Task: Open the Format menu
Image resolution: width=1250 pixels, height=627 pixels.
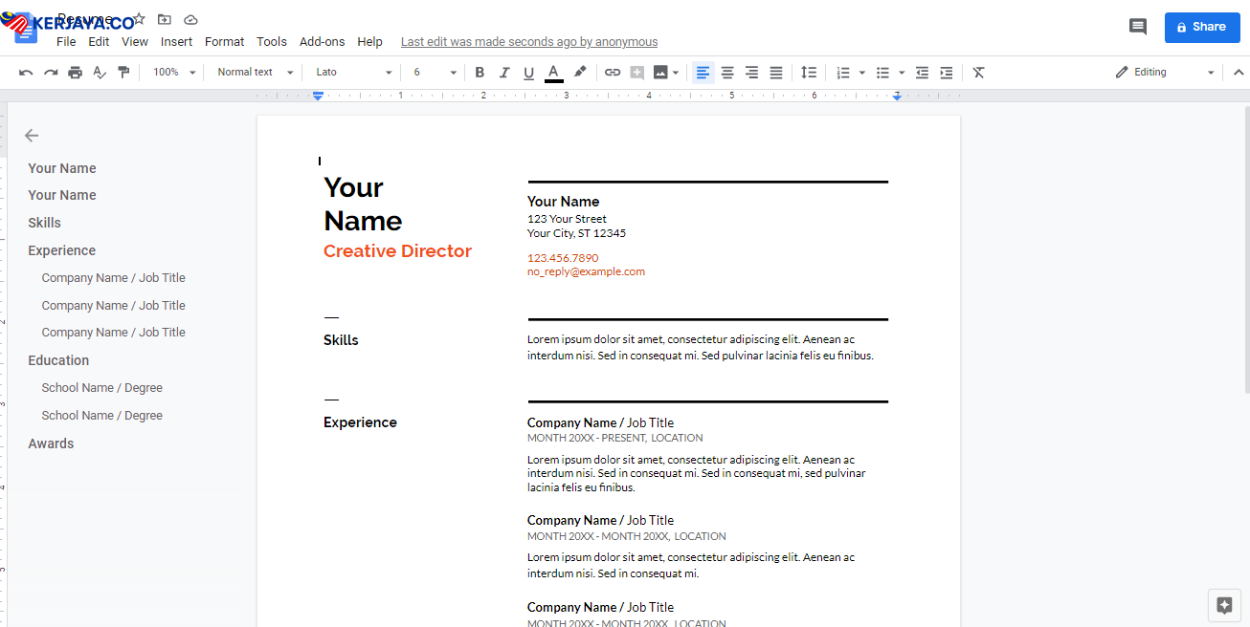Action: tap(224, 42)
